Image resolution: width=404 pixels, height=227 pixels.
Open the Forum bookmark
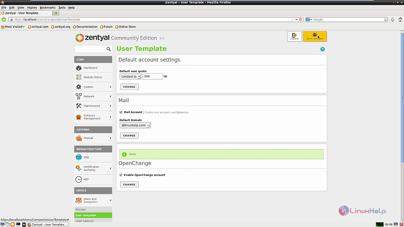pos(106,27)
